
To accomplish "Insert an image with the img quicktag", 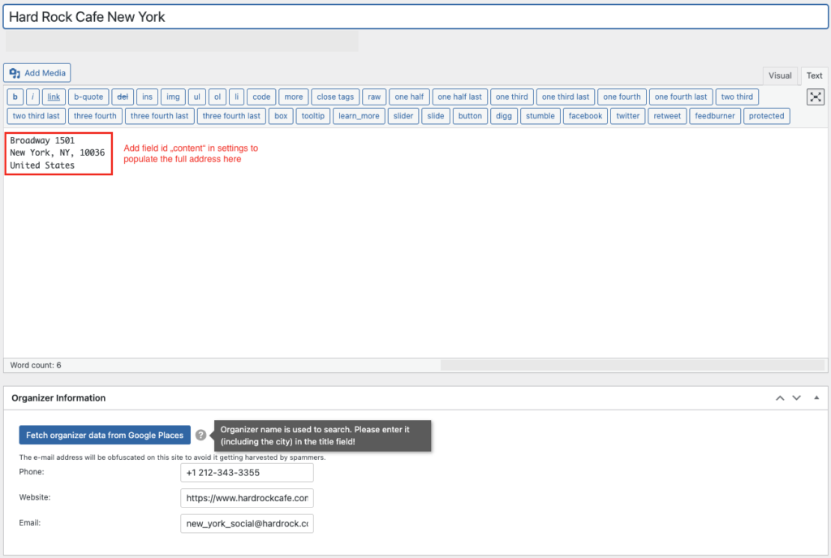I will [x=173, y=97].
